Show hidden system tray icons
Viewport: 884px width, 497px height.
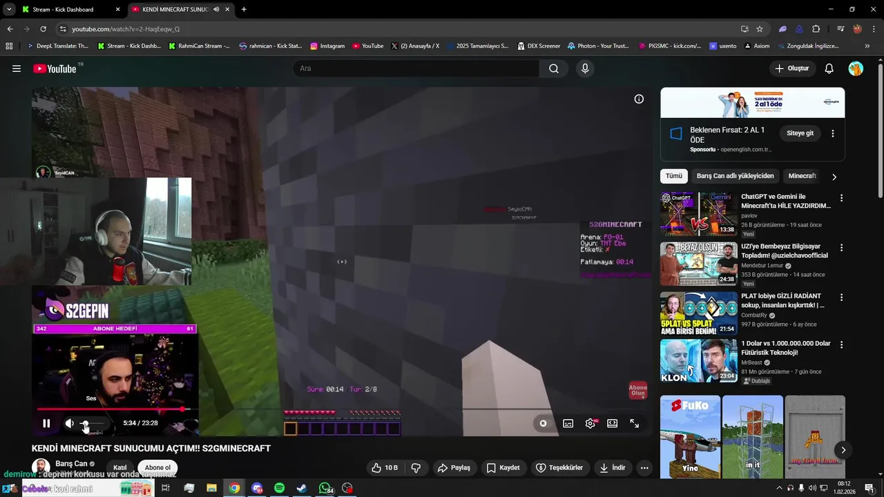779,488
